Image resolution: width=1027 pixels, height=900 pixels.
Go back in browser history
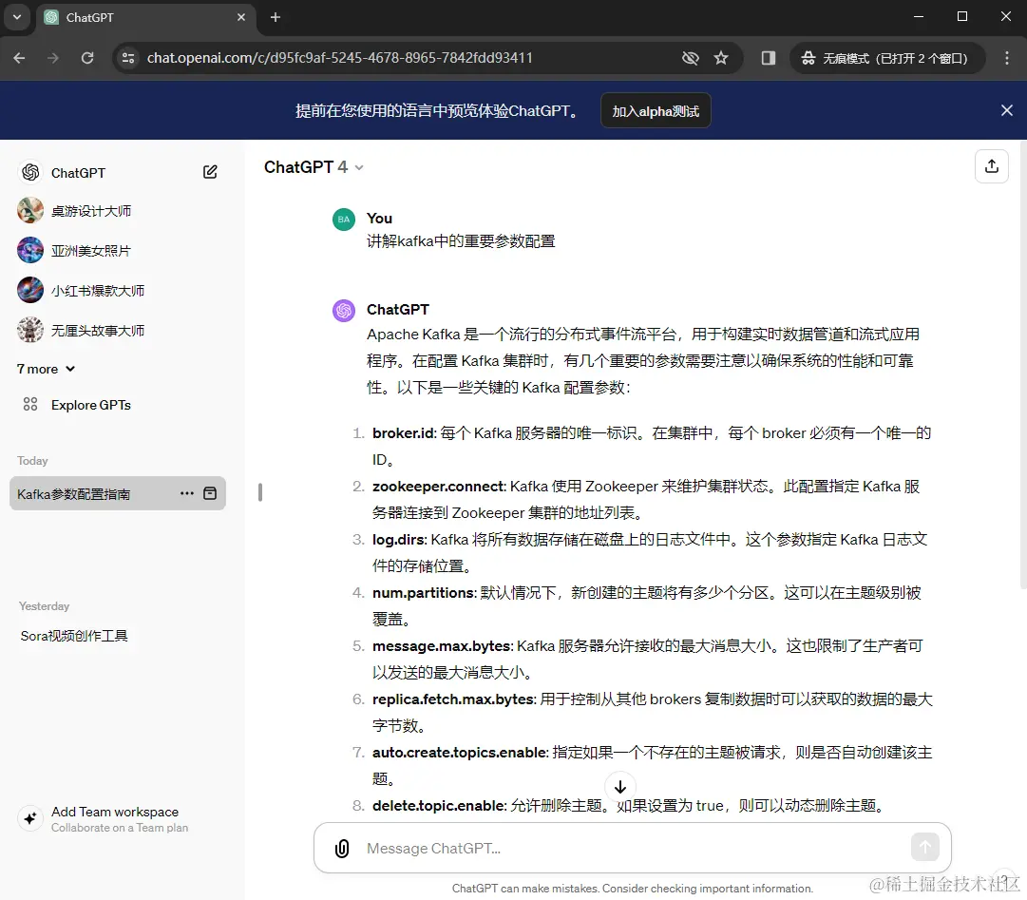(x=19, y=58)
